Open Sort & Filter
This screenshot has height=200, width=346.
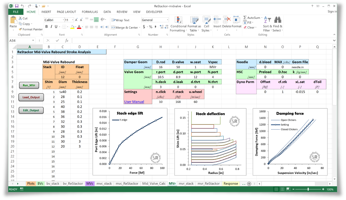(x=268, y=24)
